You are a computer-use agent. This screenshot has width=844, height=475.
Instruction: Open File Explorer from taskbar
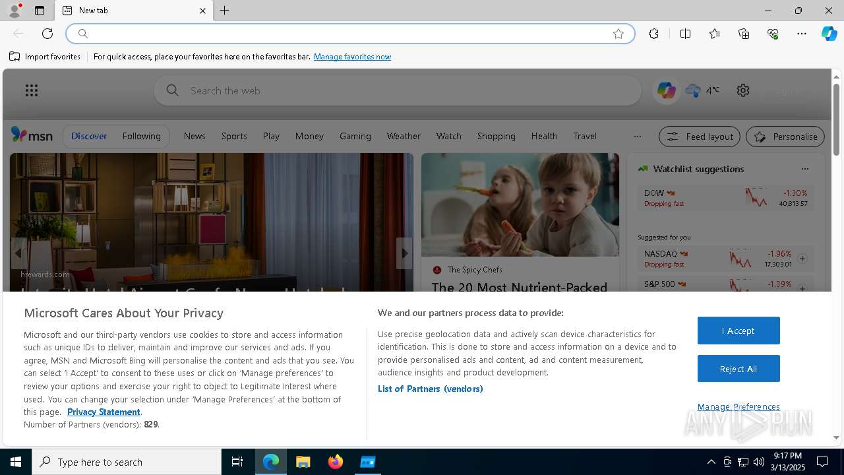(x=303, y=462)
